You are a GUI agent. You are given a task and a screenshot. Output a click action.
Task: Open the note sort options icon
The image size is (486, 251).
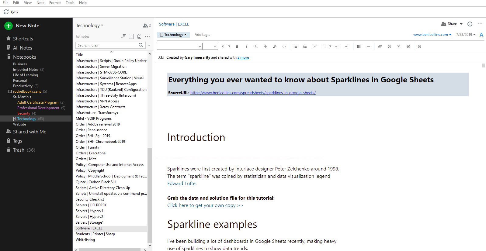point(123,36)
